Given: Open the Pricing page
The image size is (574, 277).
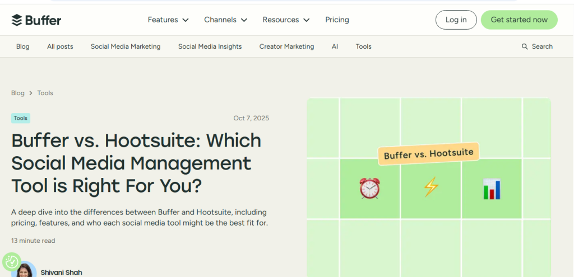Looking at the screenshot, I should [337, 20].
